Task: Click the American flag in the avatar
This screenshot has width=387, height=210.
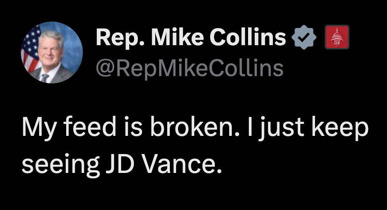Action: pyautogui.click(x=30, y=46)
